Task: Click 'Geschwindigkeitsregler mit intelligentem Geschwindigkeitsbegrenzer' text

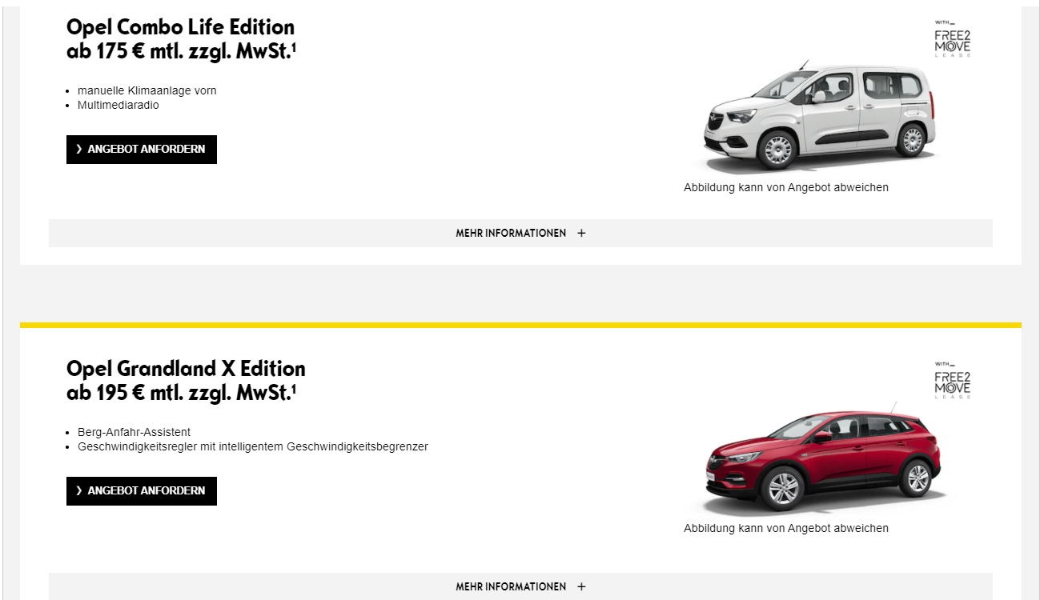Action: point(253,446)
